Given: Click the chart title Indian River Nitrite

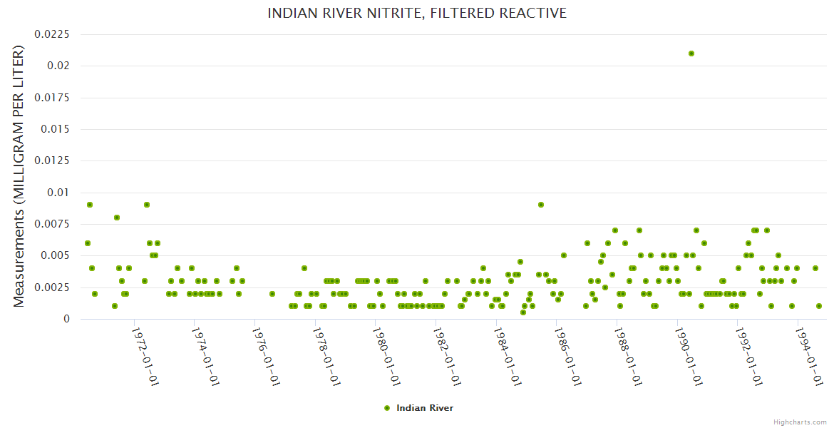Looking at the screenshot, I should [x=417, y=13].
